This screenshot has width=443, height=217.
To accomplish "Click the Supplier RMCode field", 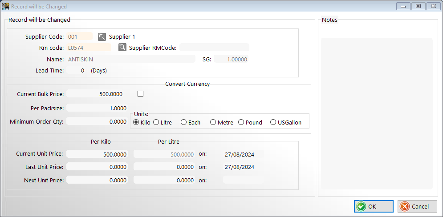I will (214, 48).
